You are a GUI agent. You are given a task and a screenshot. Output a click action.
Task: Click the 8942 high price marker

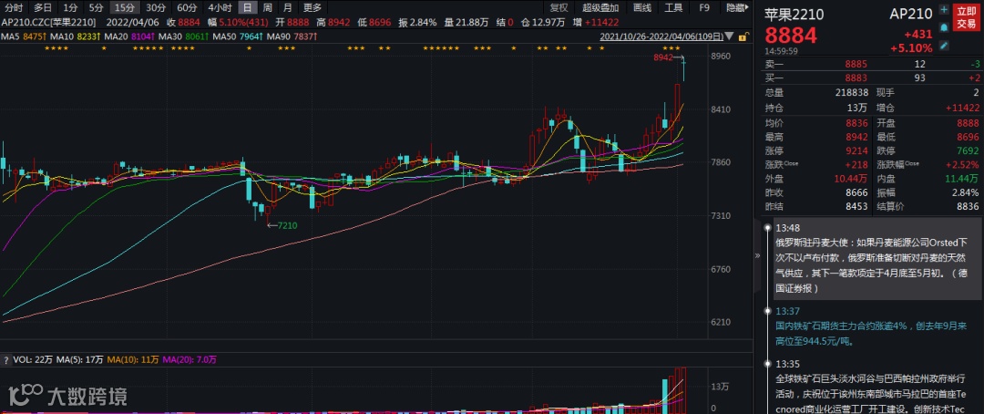[x=662, y=57]
